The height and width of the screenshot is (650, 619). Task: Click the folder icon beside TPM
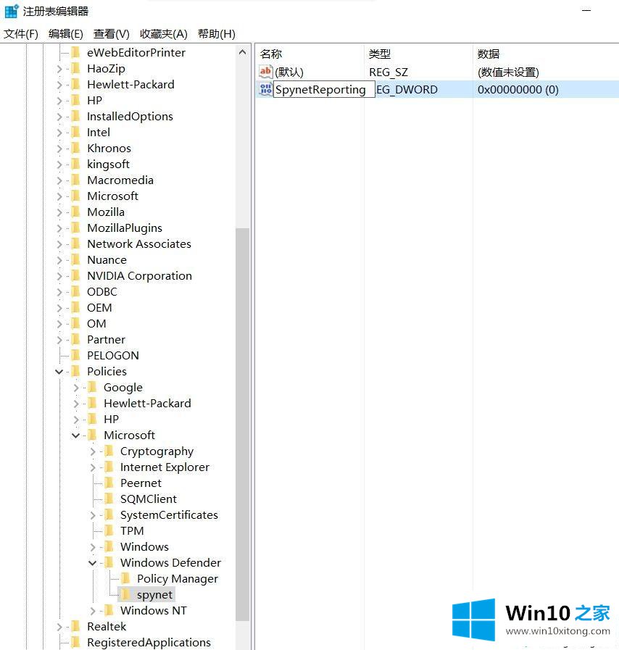tap(109, 530)
